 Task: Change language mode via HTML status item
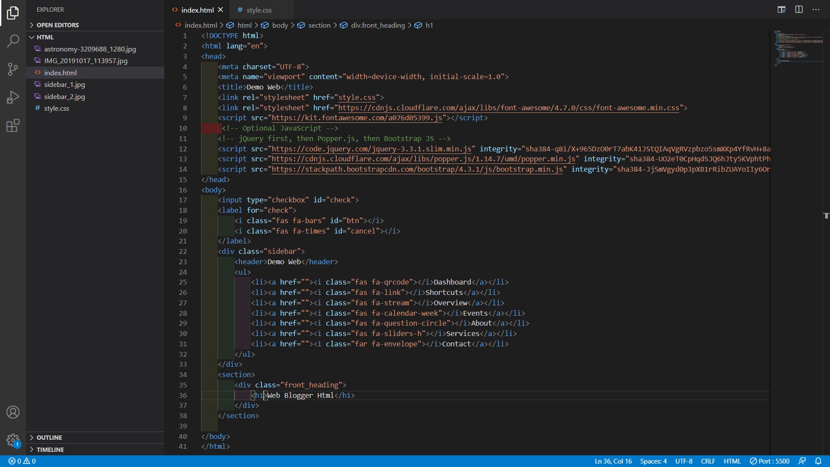pos(732,461)
